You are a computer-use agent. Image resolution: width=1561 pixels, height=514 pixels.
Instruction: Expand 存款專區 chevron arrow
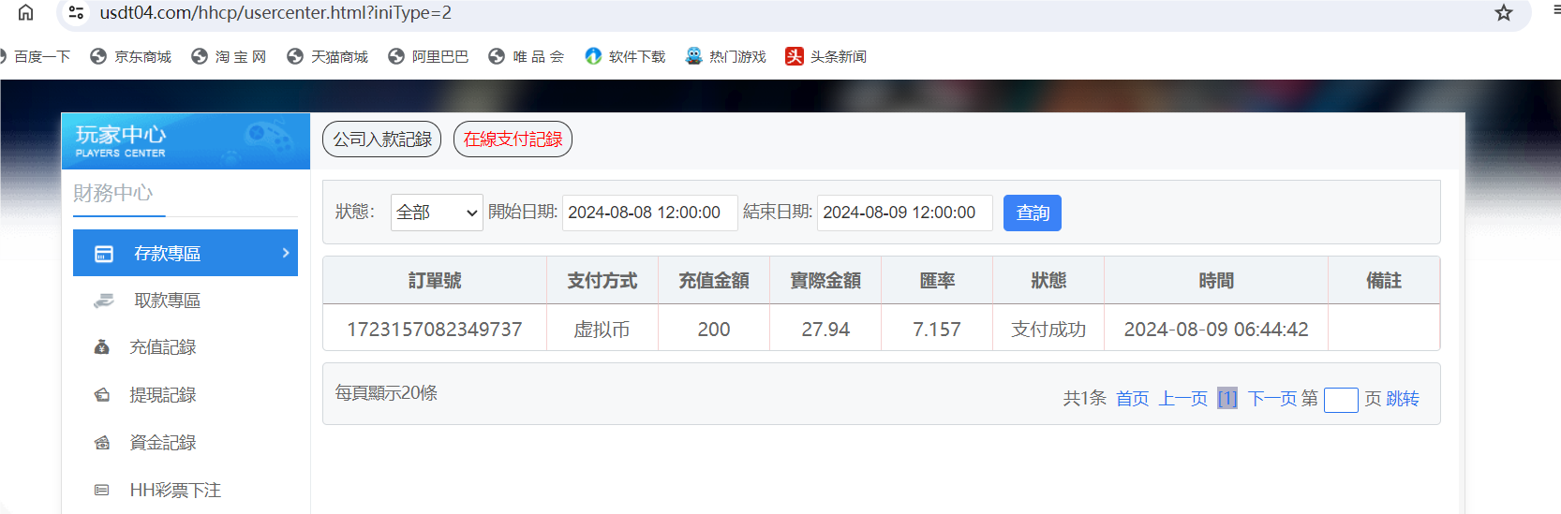pos(286,253)
